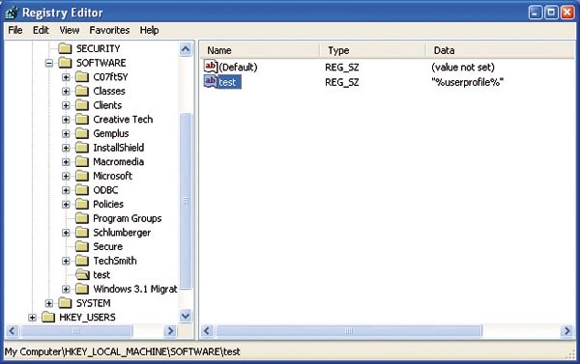The width and height of the screenshot is (580, 364).
Task: Select the Program Groups key label
Action: 128,218
